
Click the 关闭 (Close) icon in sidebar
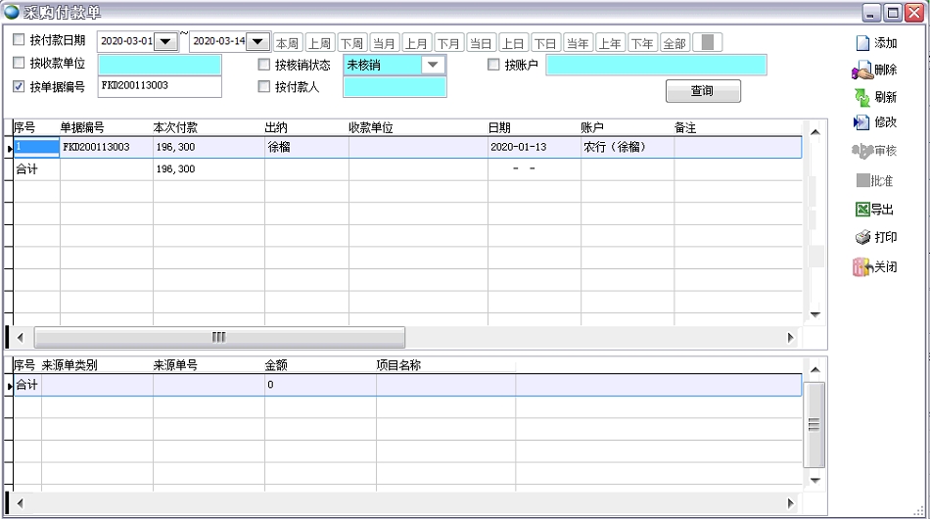[861, 266]
